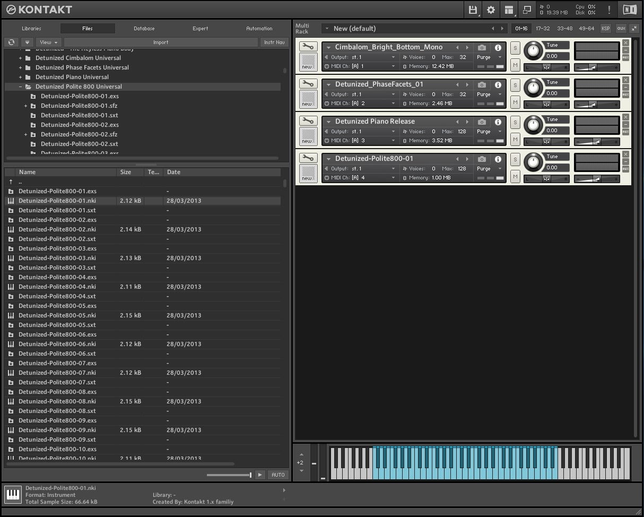Switch to Database tab
The width and height of the screenshot is (644, 517).
click(x=144, y=29)
